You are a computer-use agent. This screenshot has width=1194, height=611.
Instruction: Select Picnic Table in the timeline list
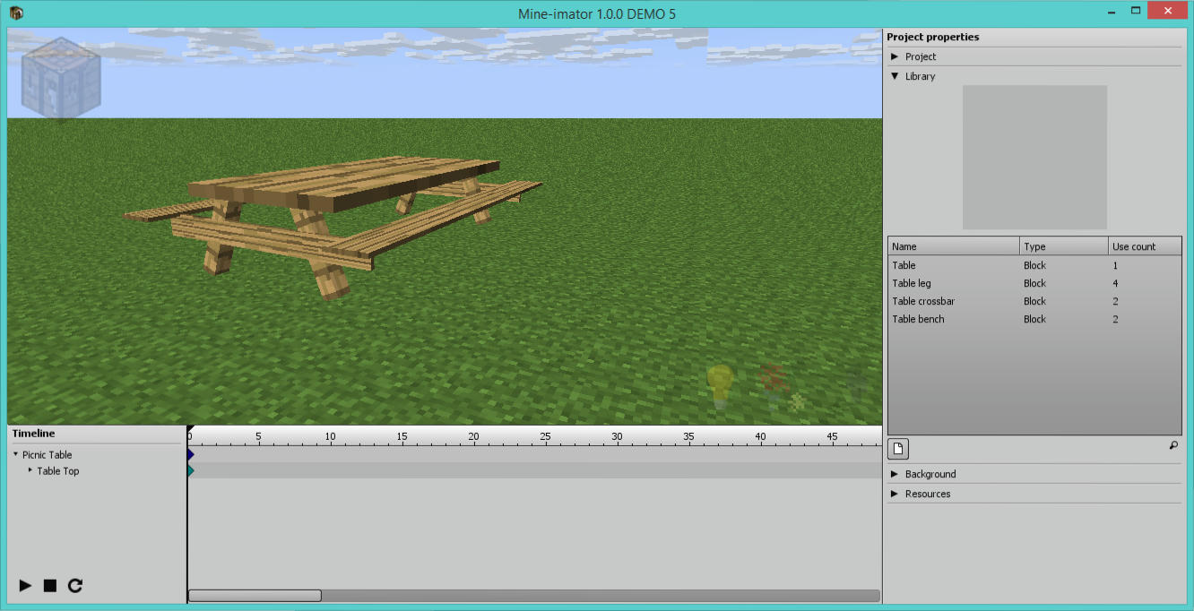tap(48, 455)
